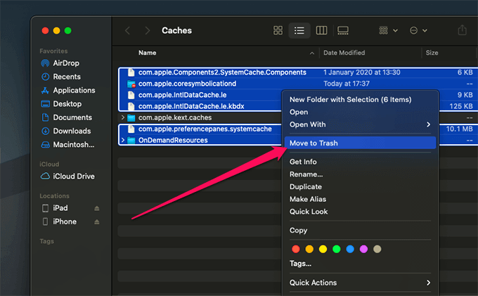The height and width of the screenshot is (296, 478).
Task: Choose Duplicate in the context menu
Action: 306,186
